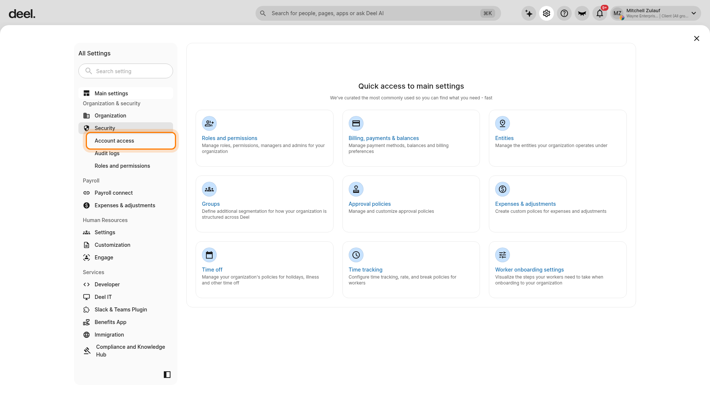Open the help question mark icon
710x399 pixels.
click(x=564, y=13)
